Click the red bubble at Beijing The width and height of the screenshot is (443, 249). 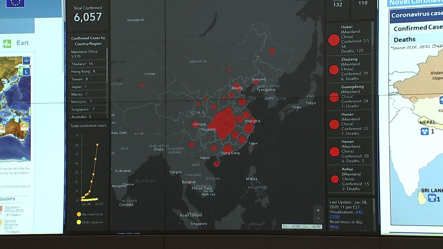coord(237,86)
